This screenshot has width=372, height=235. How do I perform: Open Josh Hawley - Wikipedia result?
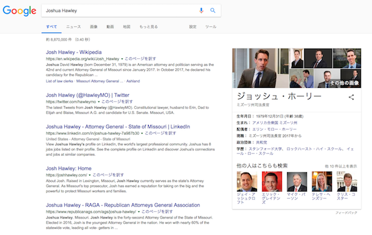click(x=74, y=52)
